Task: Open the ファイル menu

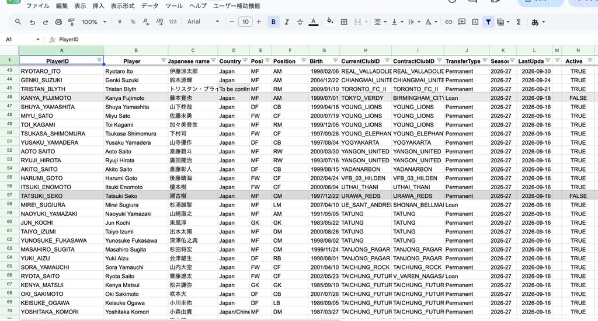Action: (38, 6)
